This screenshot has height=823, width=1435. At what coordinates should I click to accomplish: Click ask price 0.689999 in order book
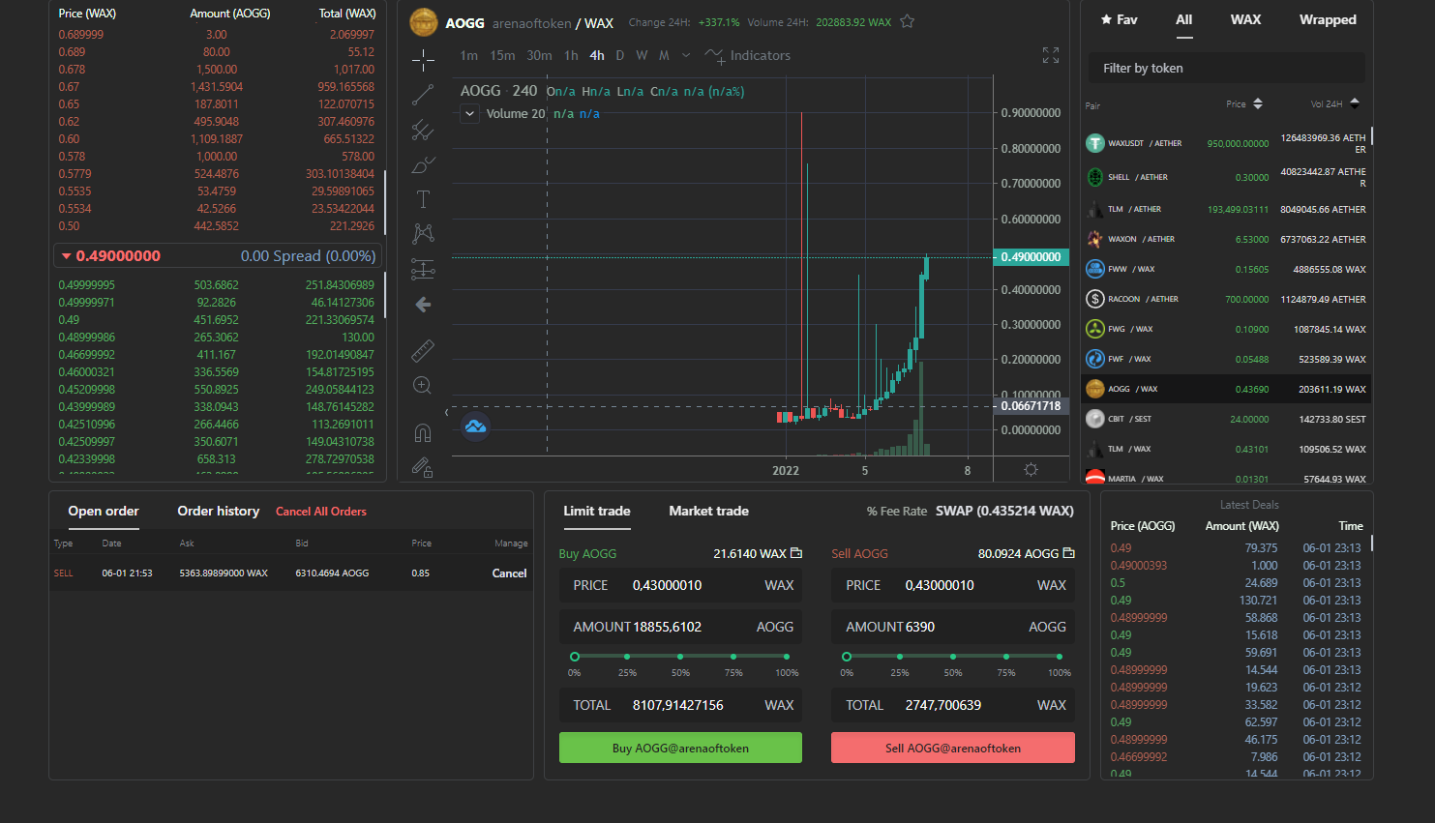tap(81, 34)
